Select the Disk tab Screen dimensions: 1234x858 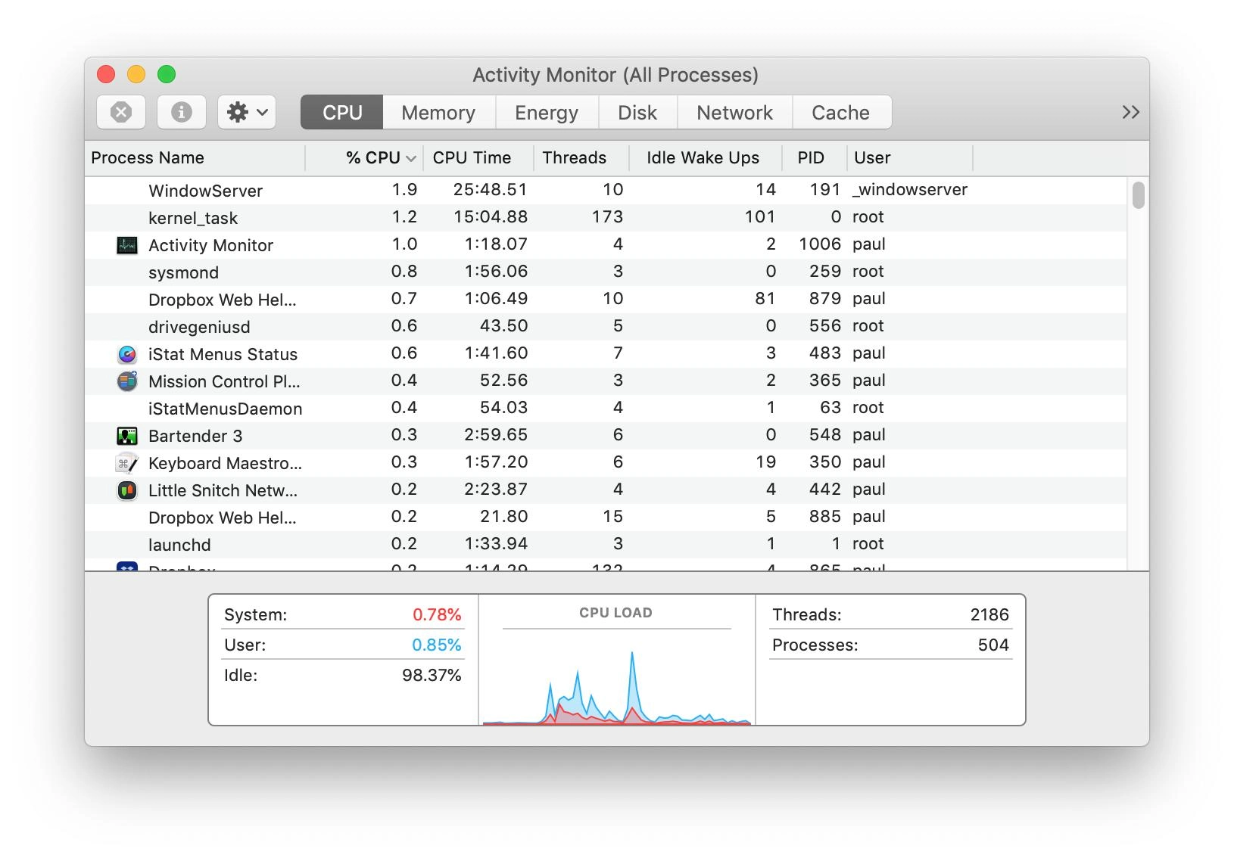click(x=637, y=112)
